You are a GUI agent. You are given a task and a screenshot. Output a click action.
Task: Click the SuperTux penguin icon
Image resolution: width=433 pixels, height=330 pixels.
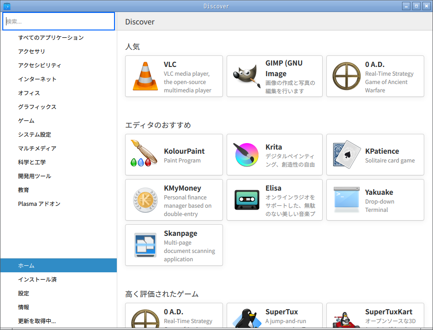click(247, 318)
